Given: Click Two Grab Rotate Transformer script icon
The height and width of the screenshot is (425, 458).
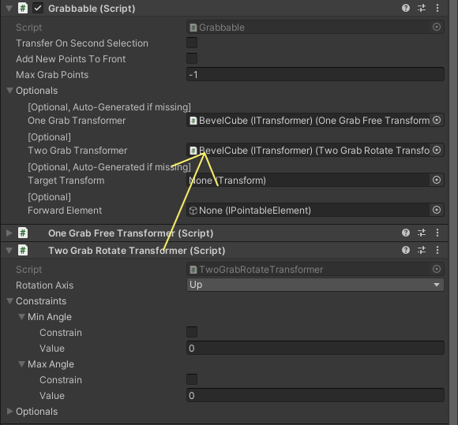Looking at the screenshot, I should click(x=23, y=250).
